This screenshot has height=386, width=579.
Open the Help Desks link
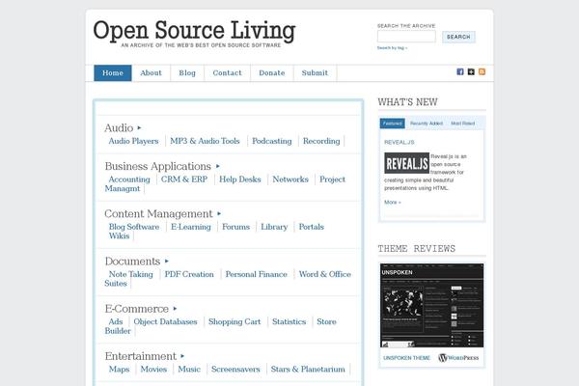(240, 179)
